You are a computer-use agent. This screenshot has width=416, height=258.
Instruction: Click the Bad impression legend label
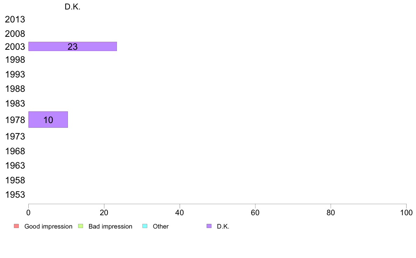tap(110, 226)
